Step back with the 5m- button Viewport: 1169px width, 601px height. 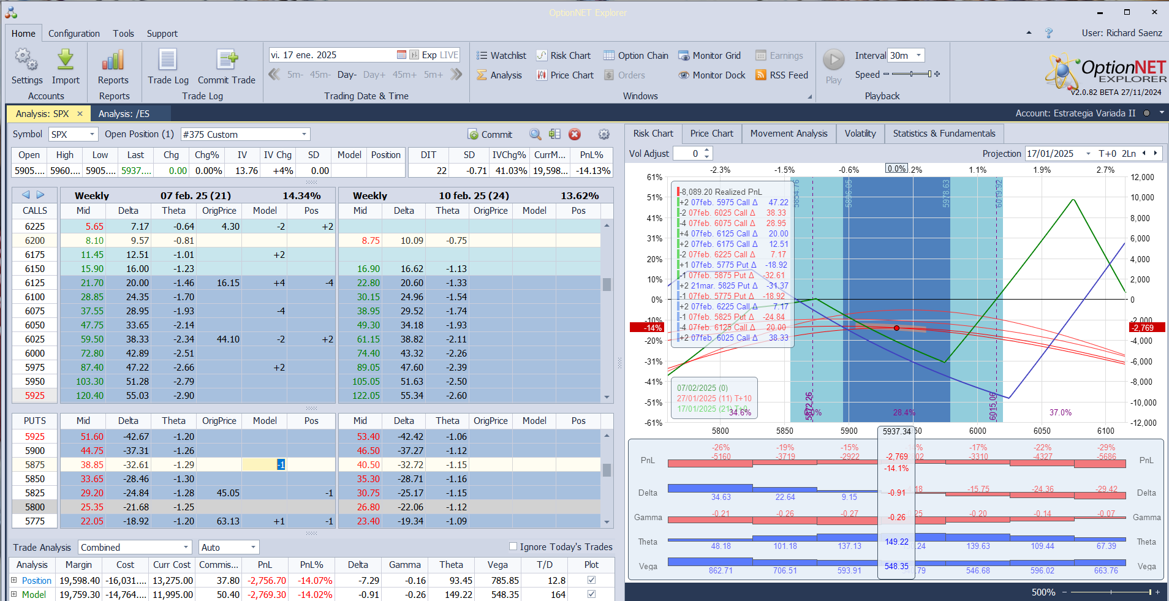point(295,75)
